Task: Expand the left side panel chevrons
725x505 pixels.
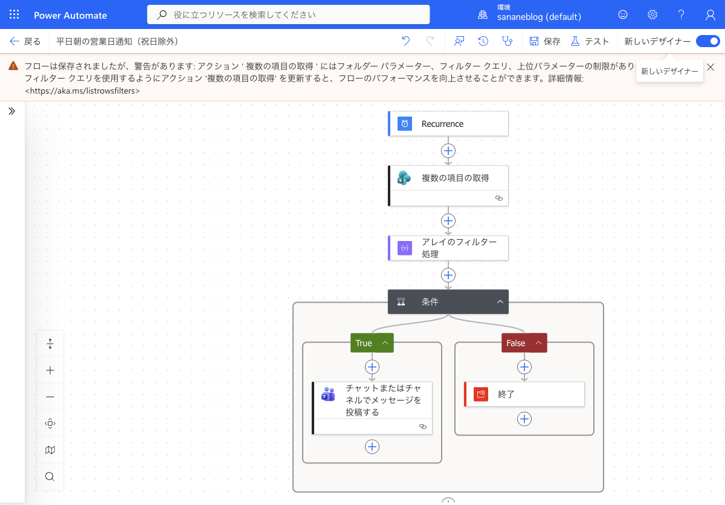Action: (11, 111)
